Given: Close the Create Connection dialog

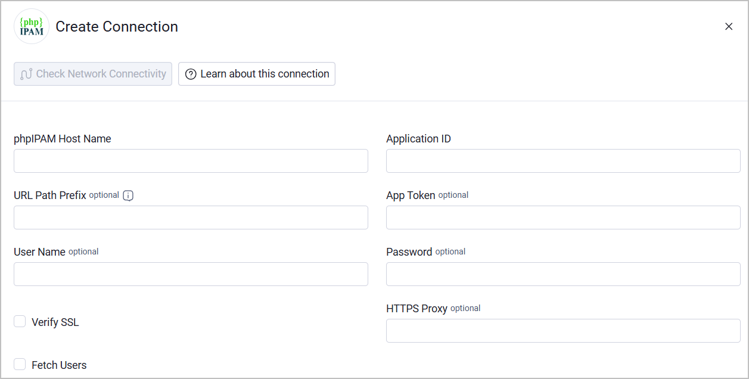Looking at the screenshot, I should 729,27.
